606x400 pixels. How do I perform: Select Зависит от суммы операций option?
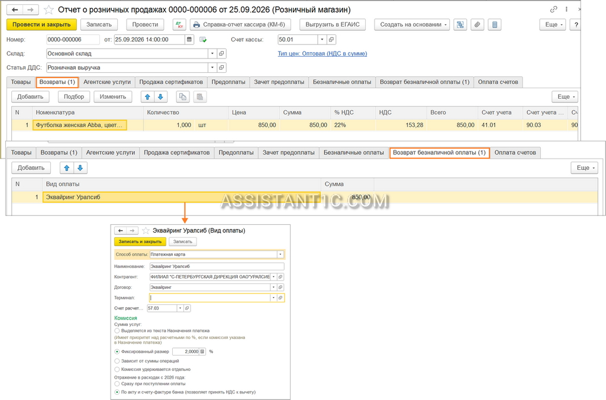coord(117,361)
